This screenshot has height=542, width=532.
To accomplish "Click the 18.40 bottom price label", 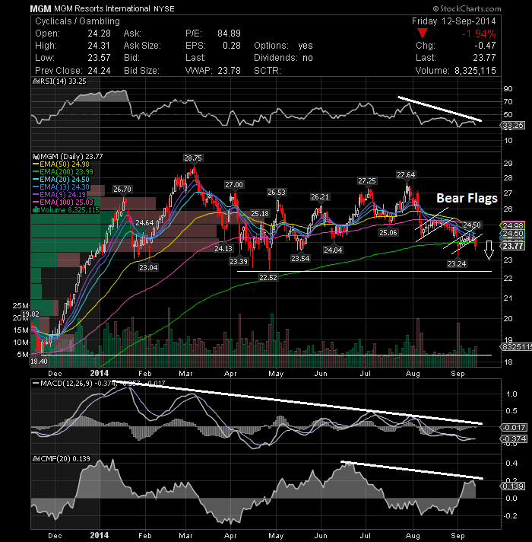I will (39, 362).
